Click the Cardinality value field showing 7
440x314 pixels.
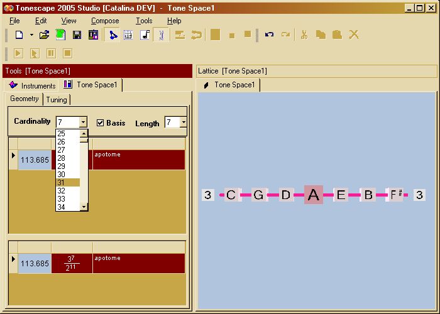coord(68,122)
